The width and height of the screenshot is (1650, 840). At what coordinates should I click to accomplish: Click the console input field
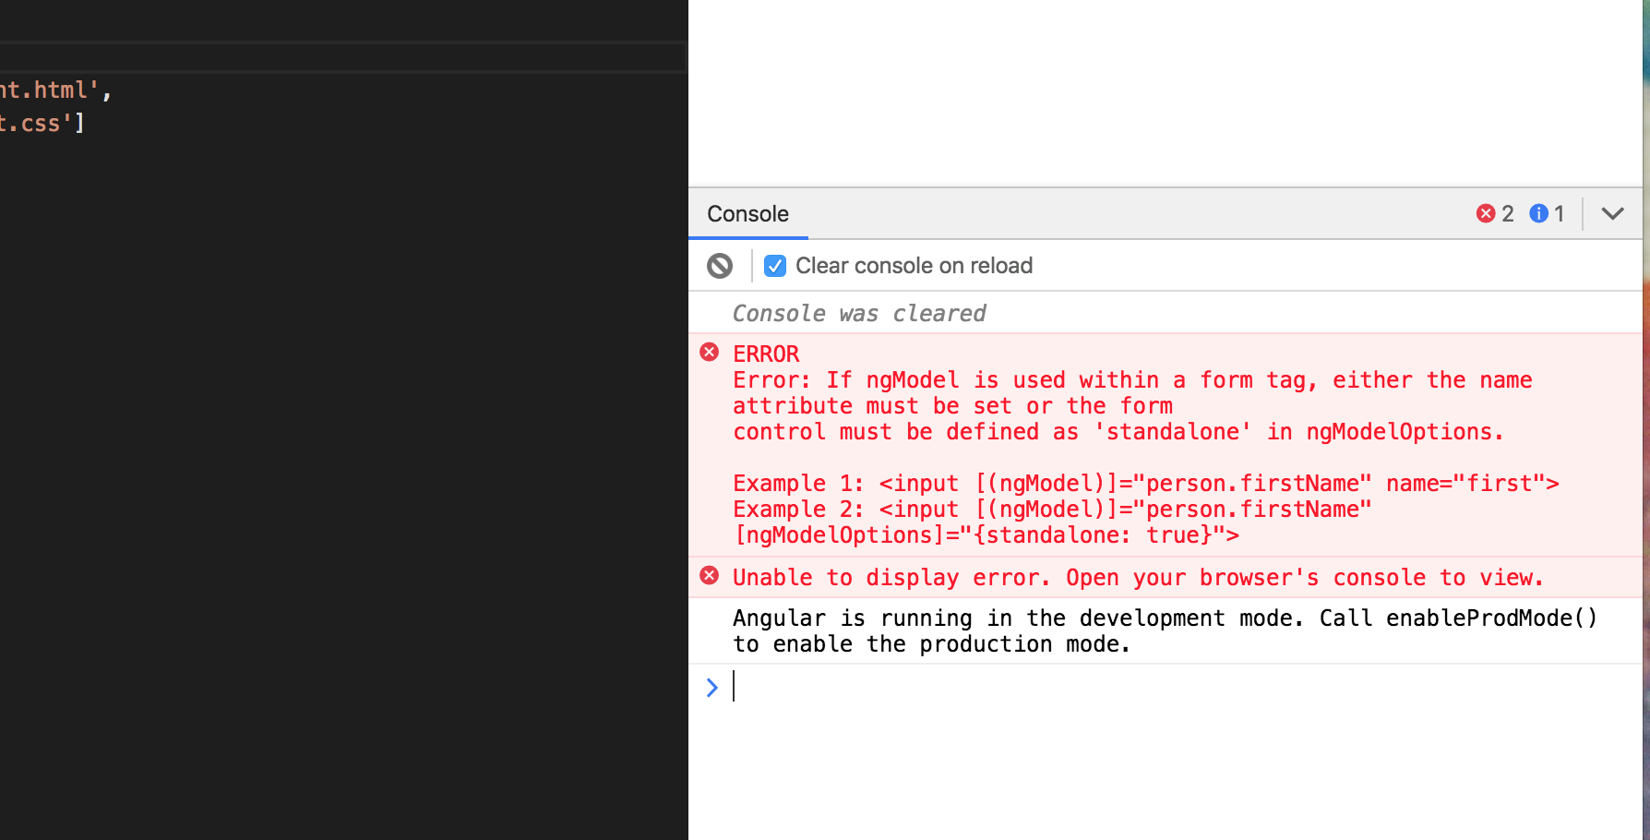(923, 687)
